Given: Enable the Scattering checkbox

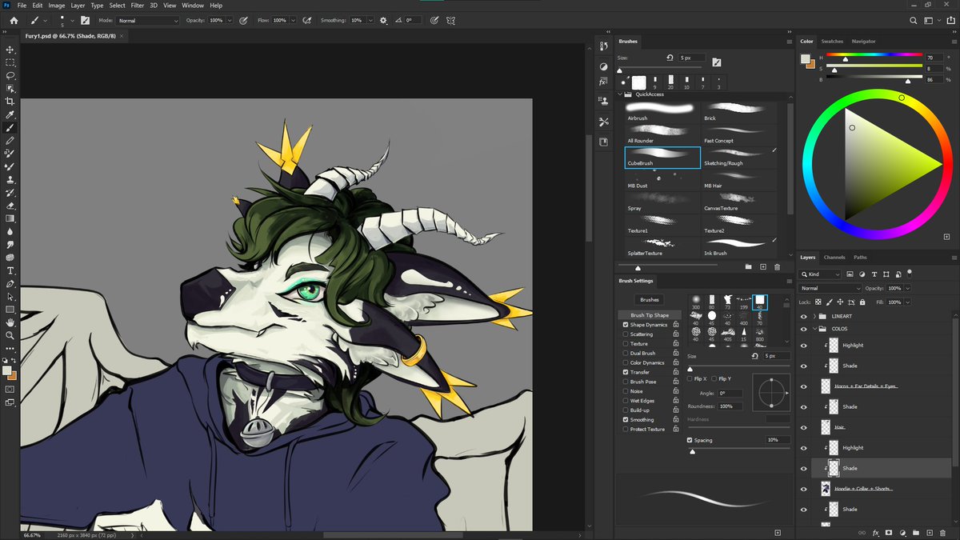Looking at the screenshot, I should [x=626, y=334].
